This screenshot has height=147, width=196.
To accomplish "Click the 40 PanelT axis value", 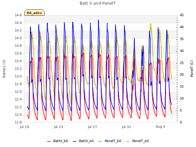I will [x=182, y=27].
